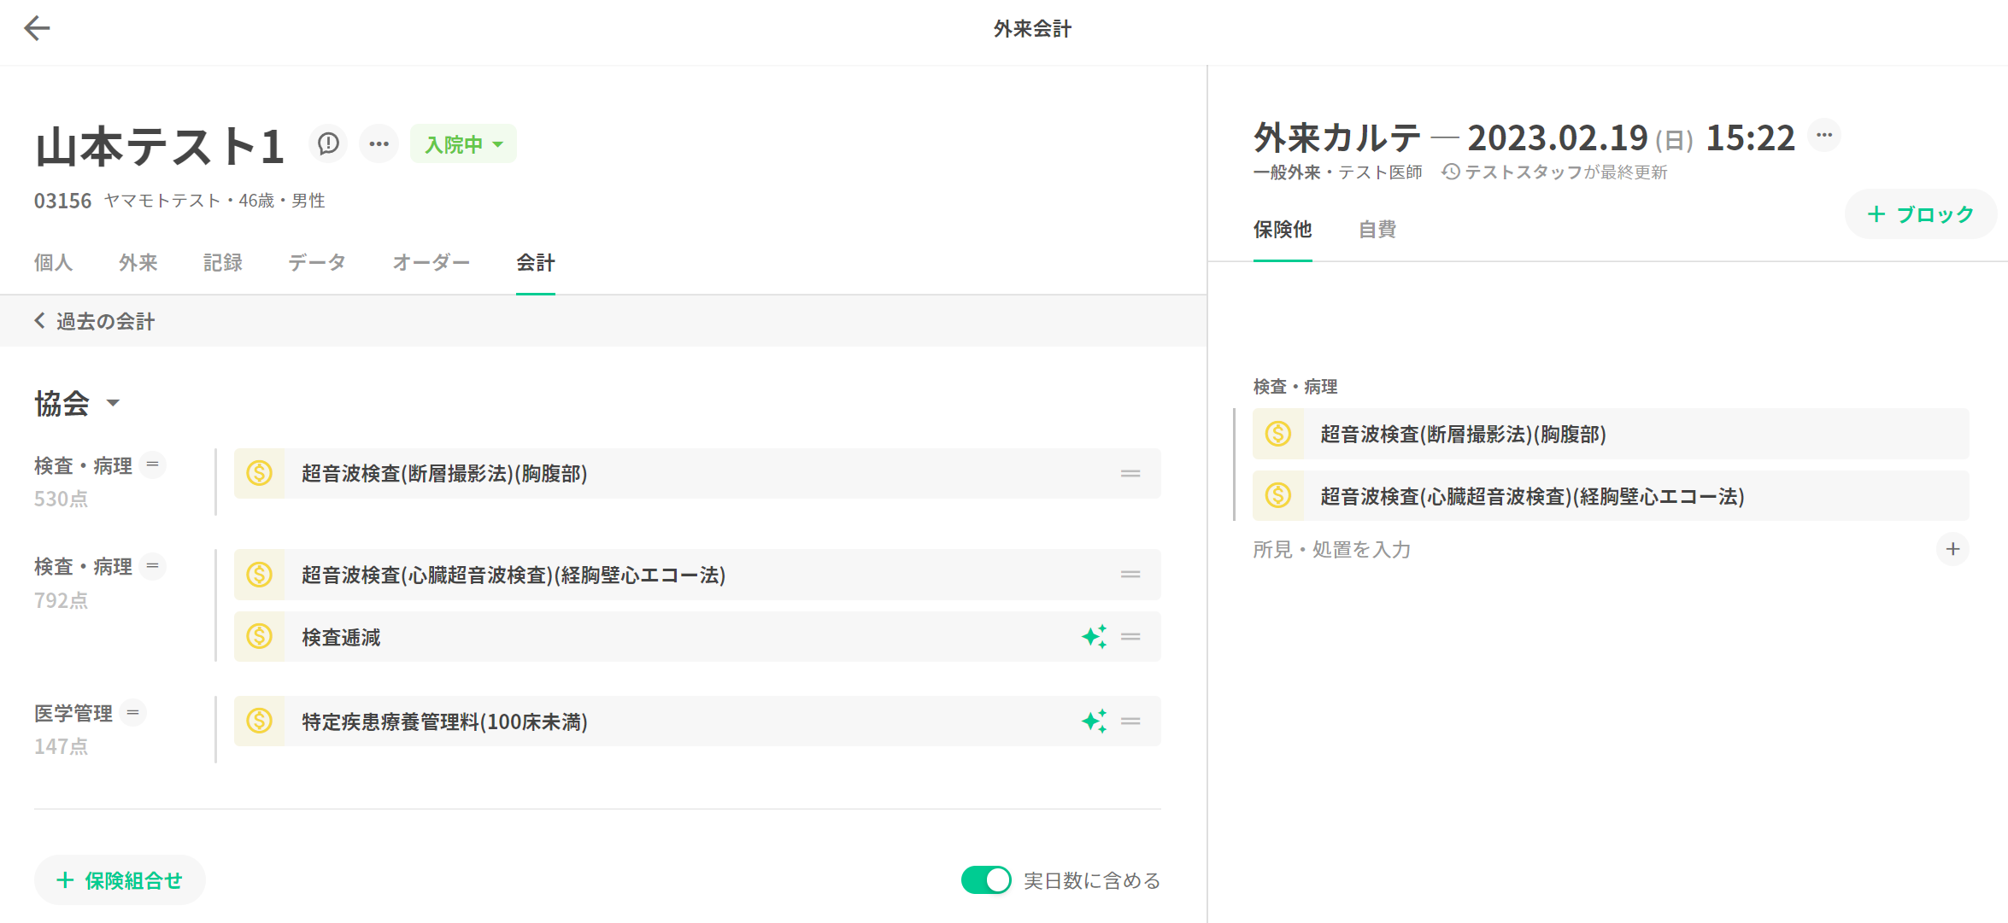Click the equals toggle next to 医学管理

coord(133,712)
